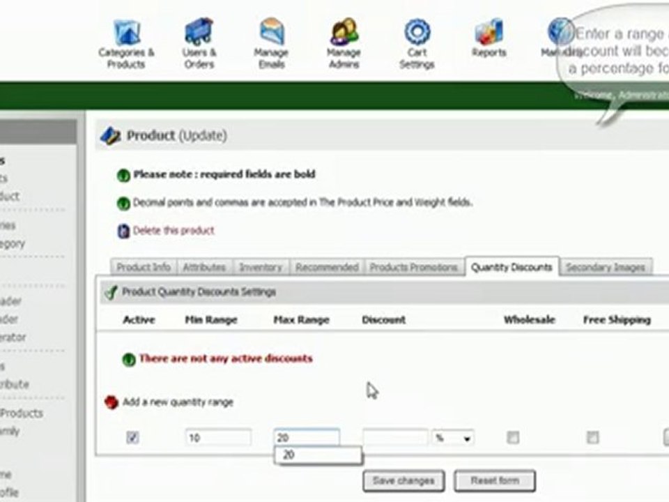This screenshot has height=502, width=669.
Task: Toggle the Active checkbox for new range
Action: 132,438
